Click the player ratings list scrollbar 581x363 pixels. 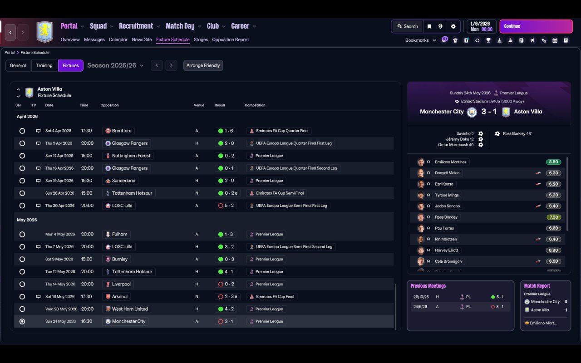(x=567, y=194)
